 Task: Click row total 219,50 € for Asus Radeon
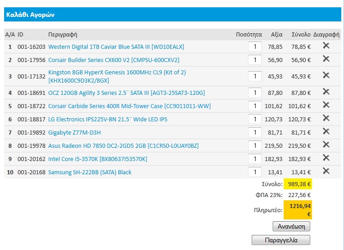(299, 146)
